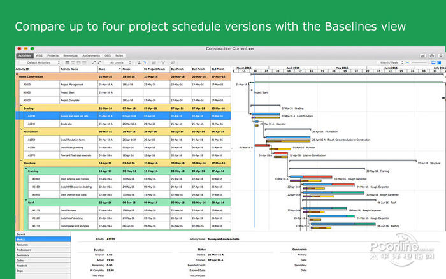This screenshot has height=279, width=446.
Task: Click the filter funnel icon
Action: 163,62
